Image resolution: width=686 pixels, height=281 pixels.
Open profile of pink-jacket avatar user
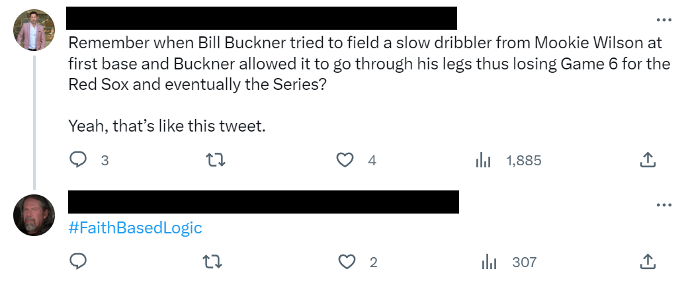(x=34, y=30)
